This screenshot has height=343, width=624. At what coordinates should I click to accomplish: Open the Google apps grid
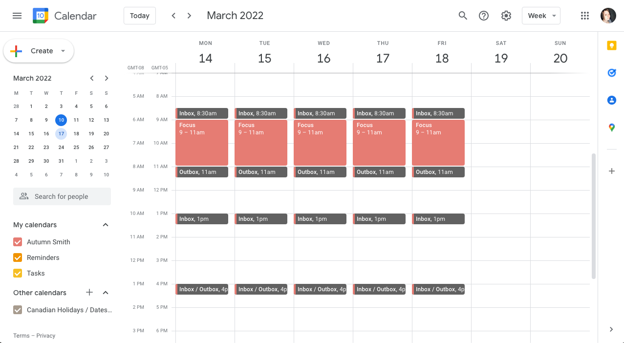pyautogui.click(x=585, y=16)
